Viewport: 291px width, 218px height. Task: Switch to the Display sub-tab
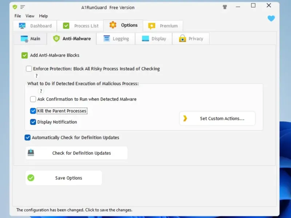154,39
